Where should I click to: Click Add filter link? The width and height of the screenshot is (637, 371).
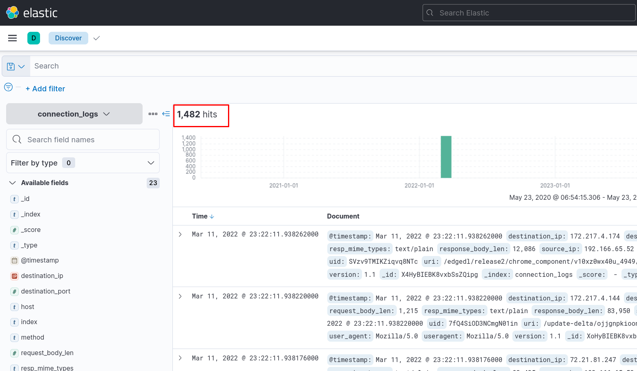45,88
